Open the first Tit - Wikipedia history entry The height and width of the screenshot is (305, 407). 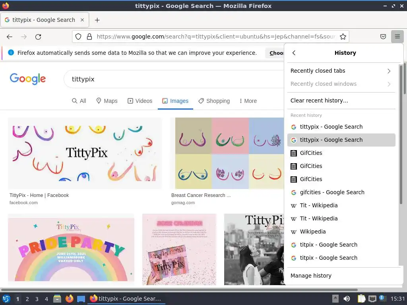pyautogui.click(x=341, y=205)
